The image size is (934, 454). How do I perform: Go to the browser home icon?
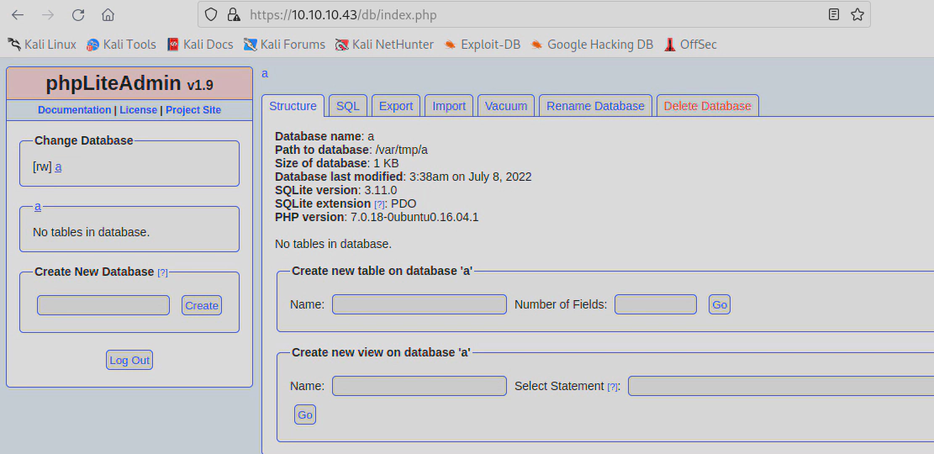coord(108,14)
